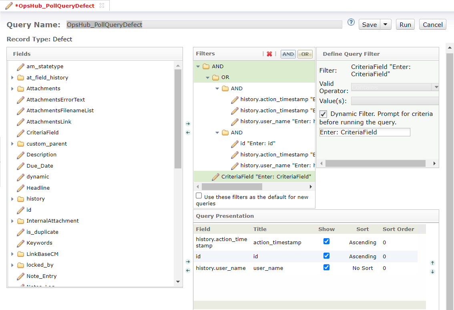Click the move-up arrow in Query Presentation
This screenshot has height=310, width=454.
(432, 263)
